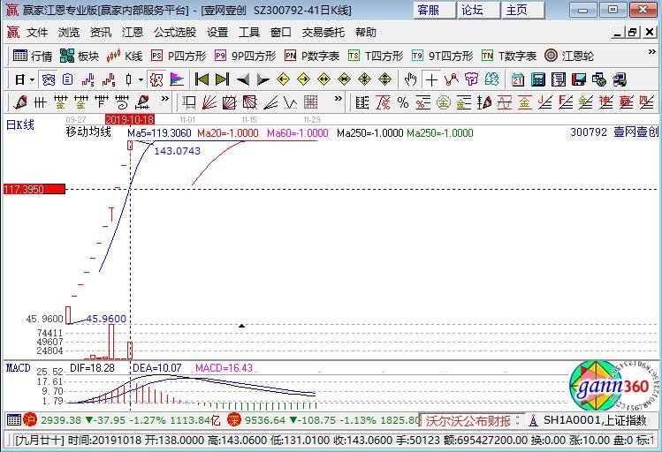Click the purple step chart 3 icon
Image resolution: width=662 pixels, height=452 pixels.
coord(88,79)
